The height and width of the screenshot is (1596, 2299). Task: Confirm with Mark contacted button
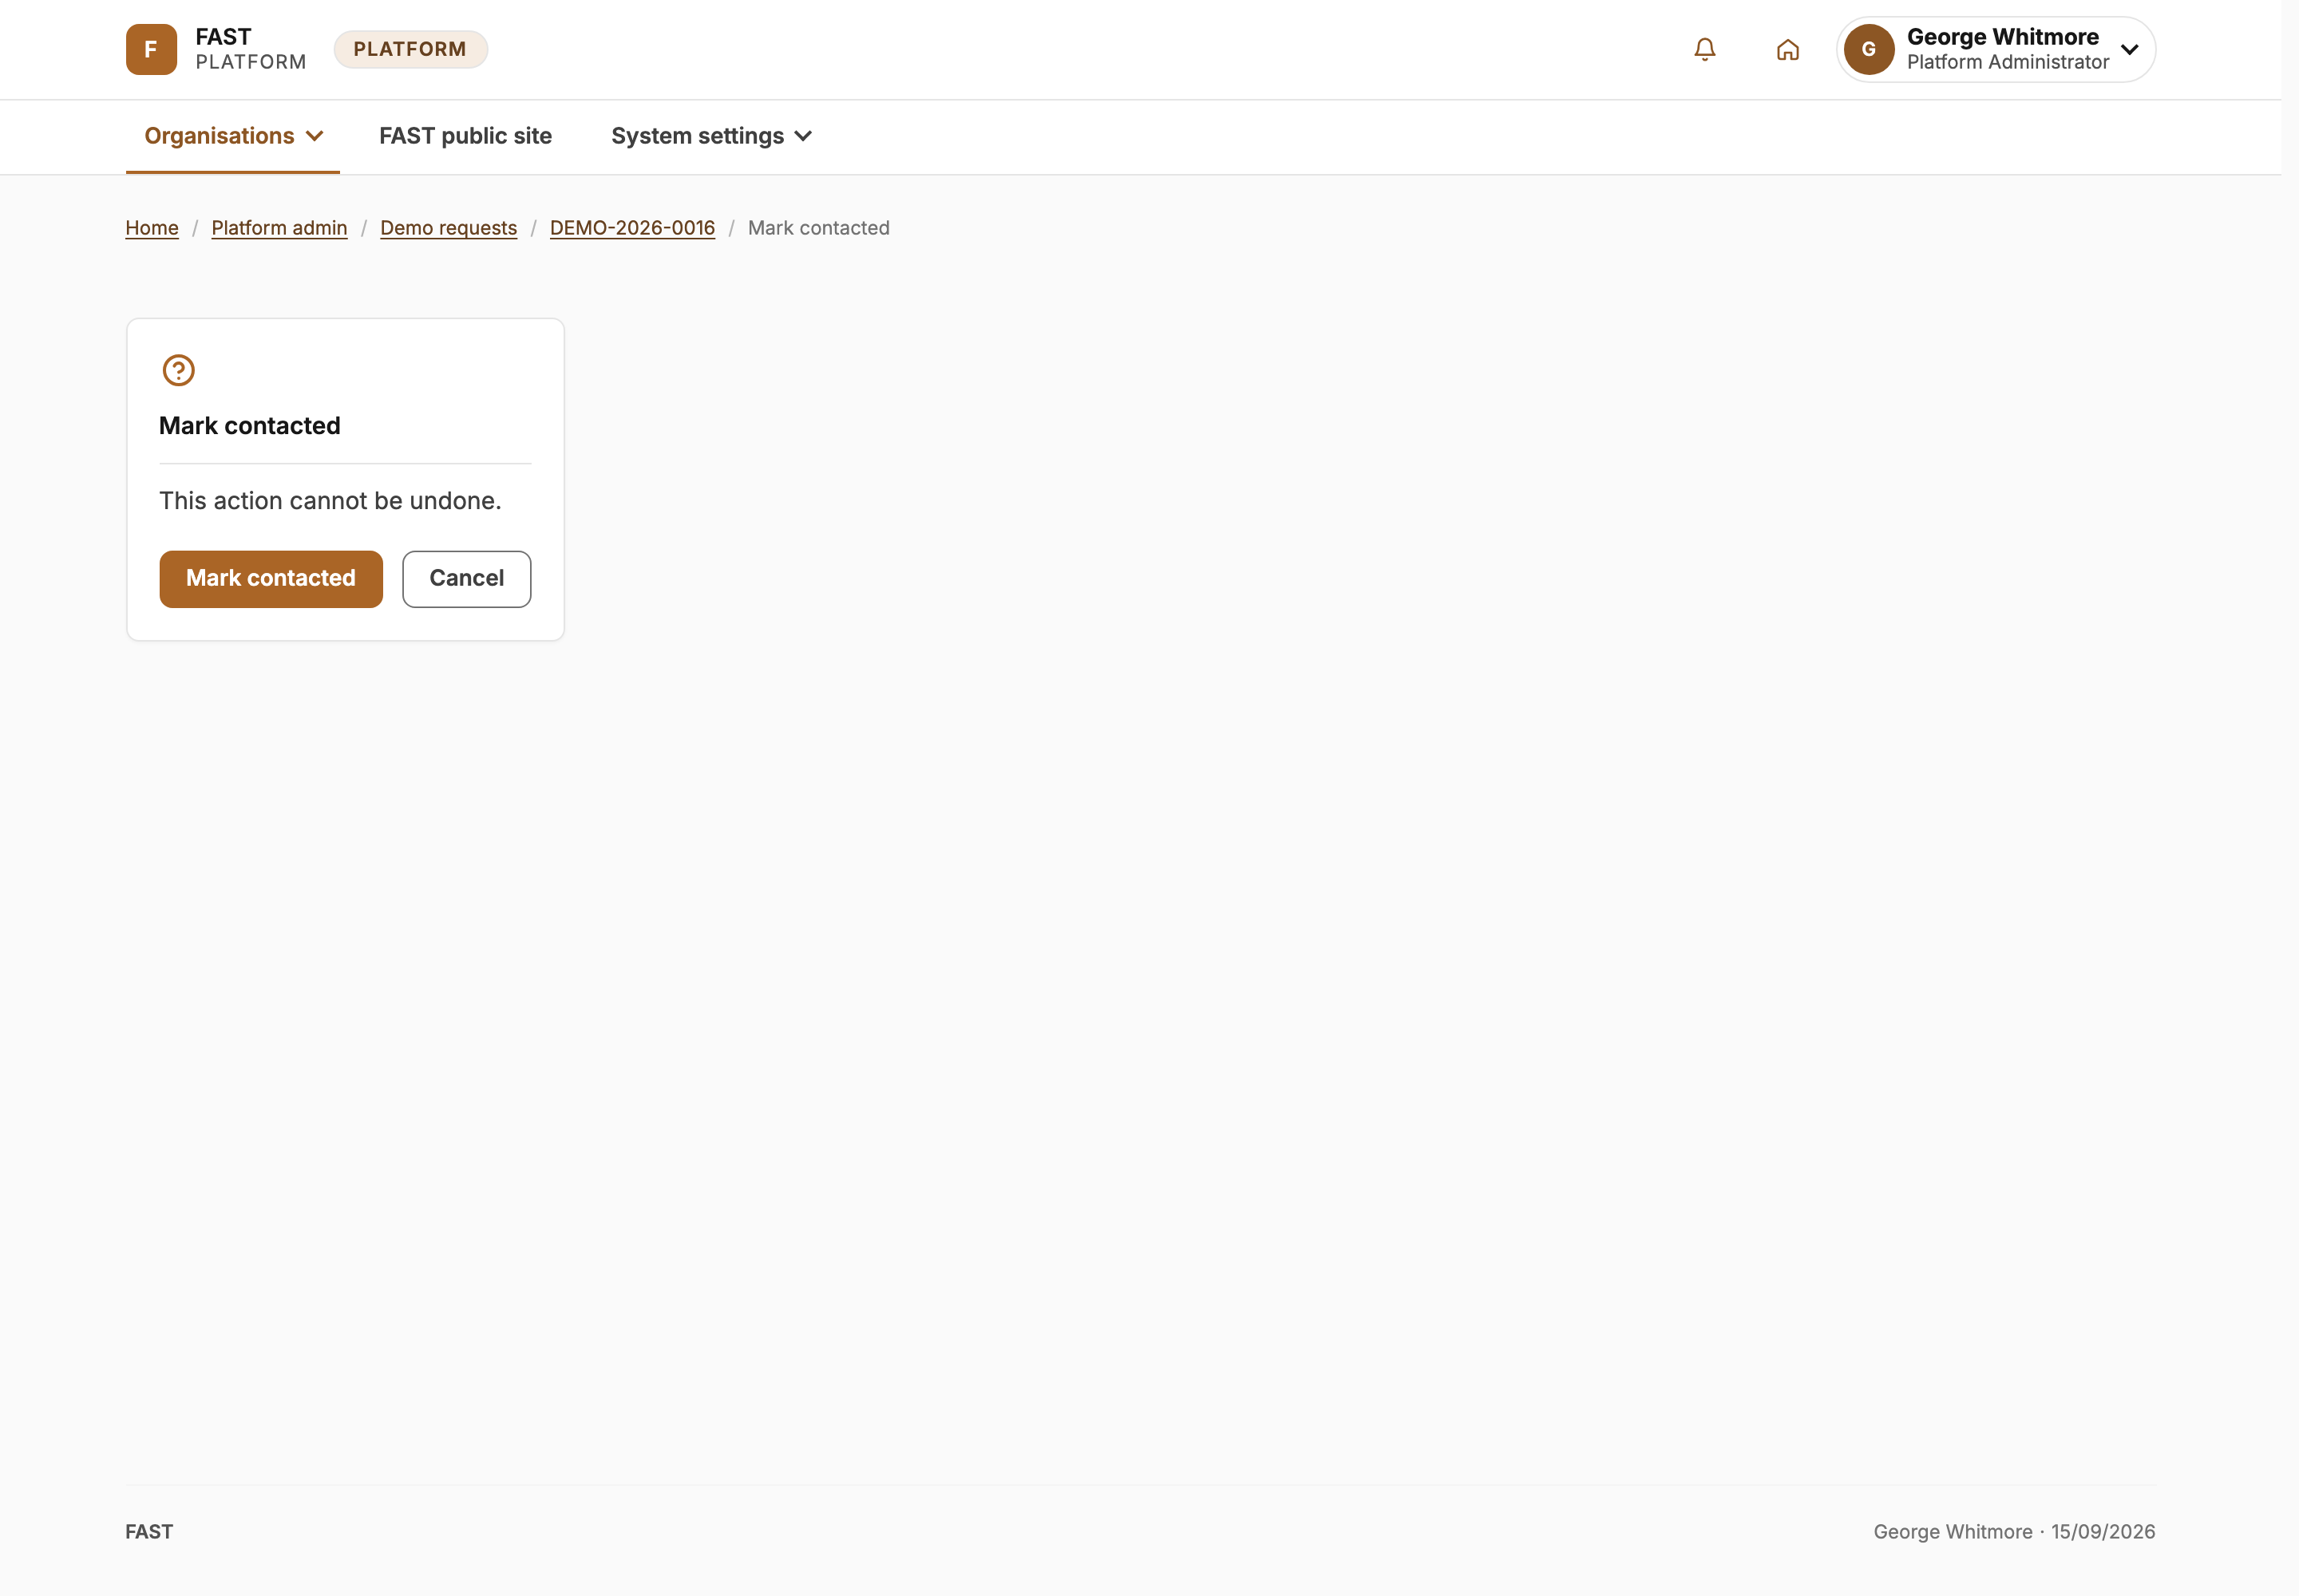[x=271, y=579]
